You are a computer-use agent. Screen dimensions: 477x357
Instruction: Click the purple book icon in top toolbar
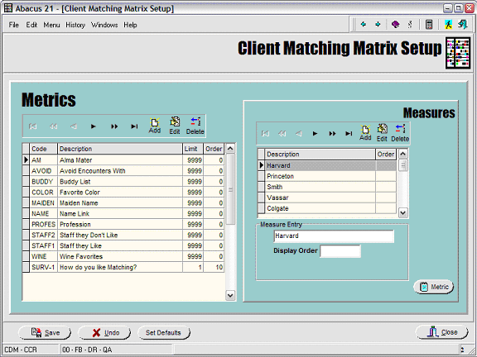pyautogui.click(x=395, y=25)
